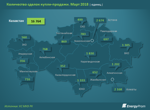This screenshot has height=110, width=150.
Task: Select the 869 Костанайская value callout
Action: (x=64, y=42)
